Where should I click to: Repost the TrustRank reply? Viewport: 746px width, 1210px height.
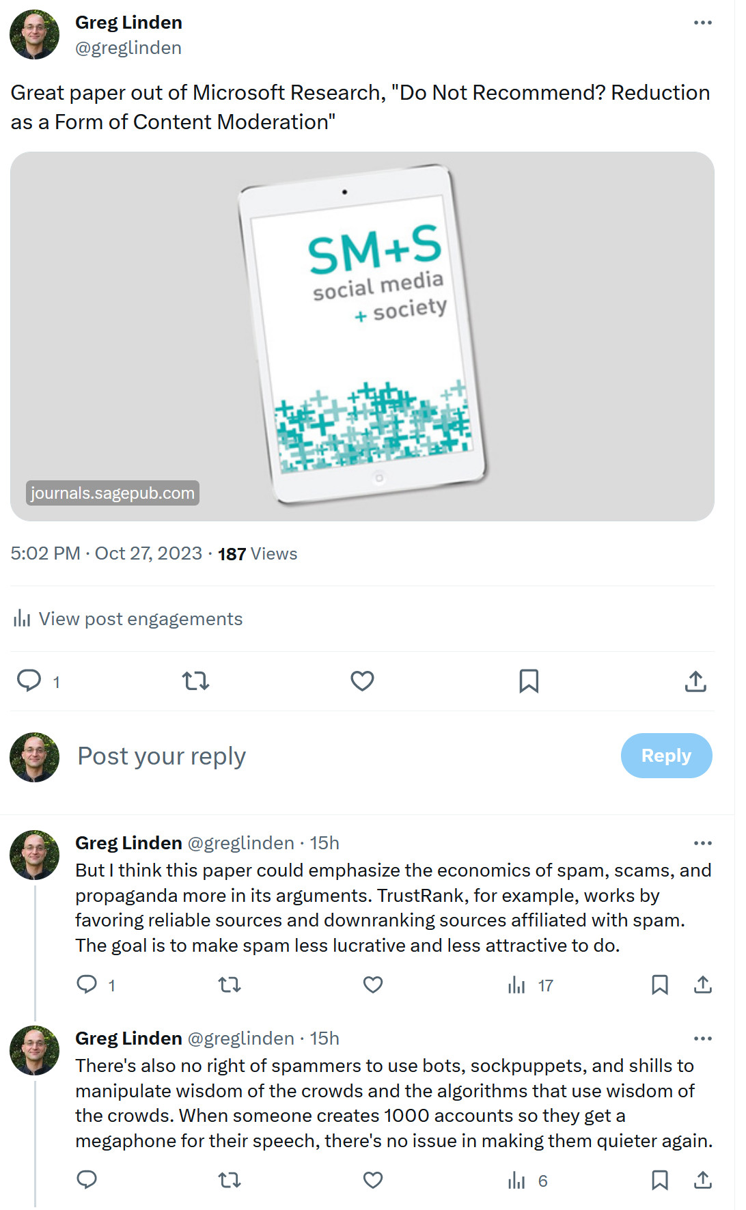[x=230, y=985]
